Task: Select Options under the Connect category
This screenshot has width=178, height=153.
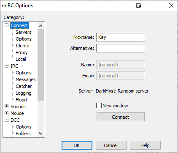Action: pyautogui.click(x=24, y=39)
